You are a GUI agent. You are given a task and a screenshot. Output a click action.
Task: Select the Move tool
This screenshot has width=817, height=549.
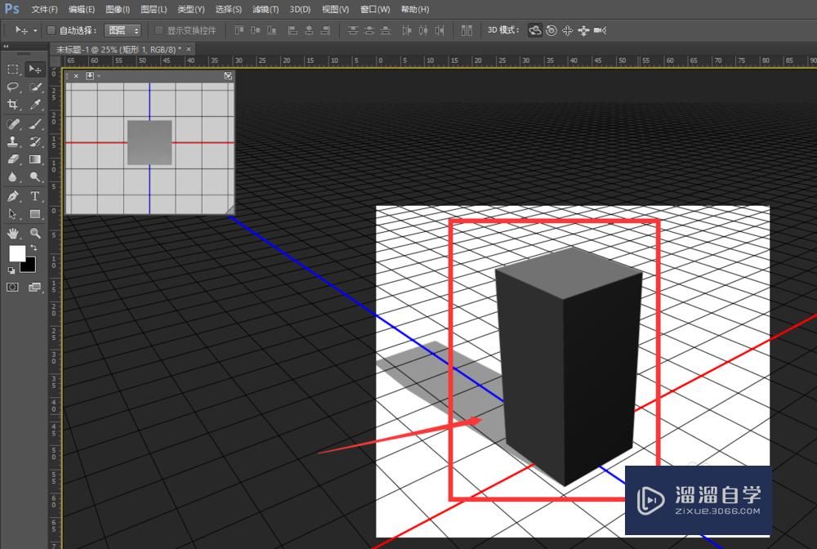pyautogui.click(x=34, y=69)
